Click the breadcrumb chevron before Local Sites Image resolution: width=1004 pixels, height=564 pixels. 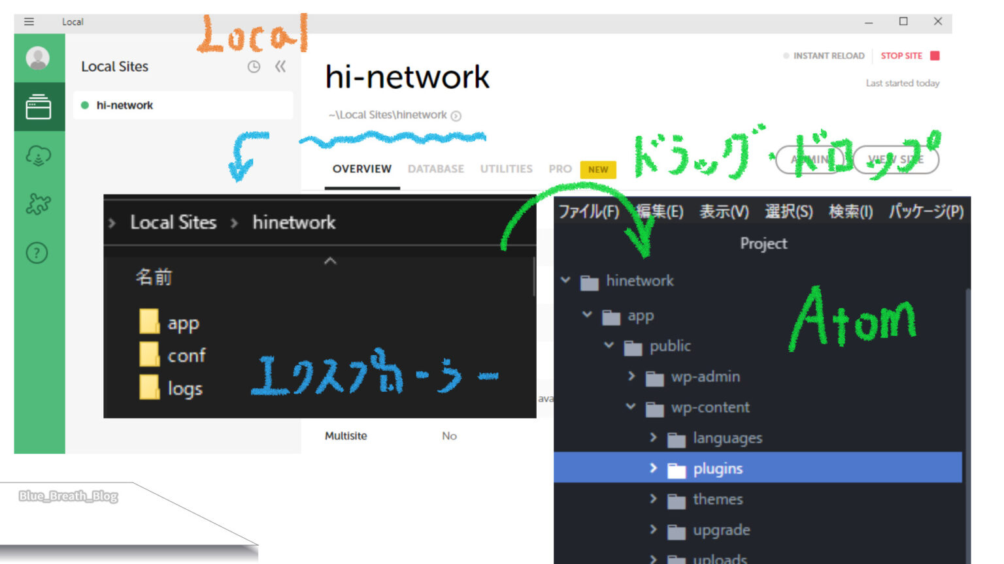(112, 223)
